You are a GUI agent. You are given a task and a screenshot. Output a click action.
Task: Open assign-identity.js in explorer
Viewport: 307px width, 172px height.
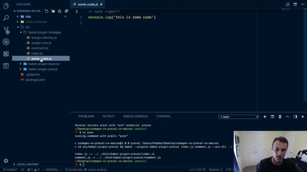click(x=44, y=38)
